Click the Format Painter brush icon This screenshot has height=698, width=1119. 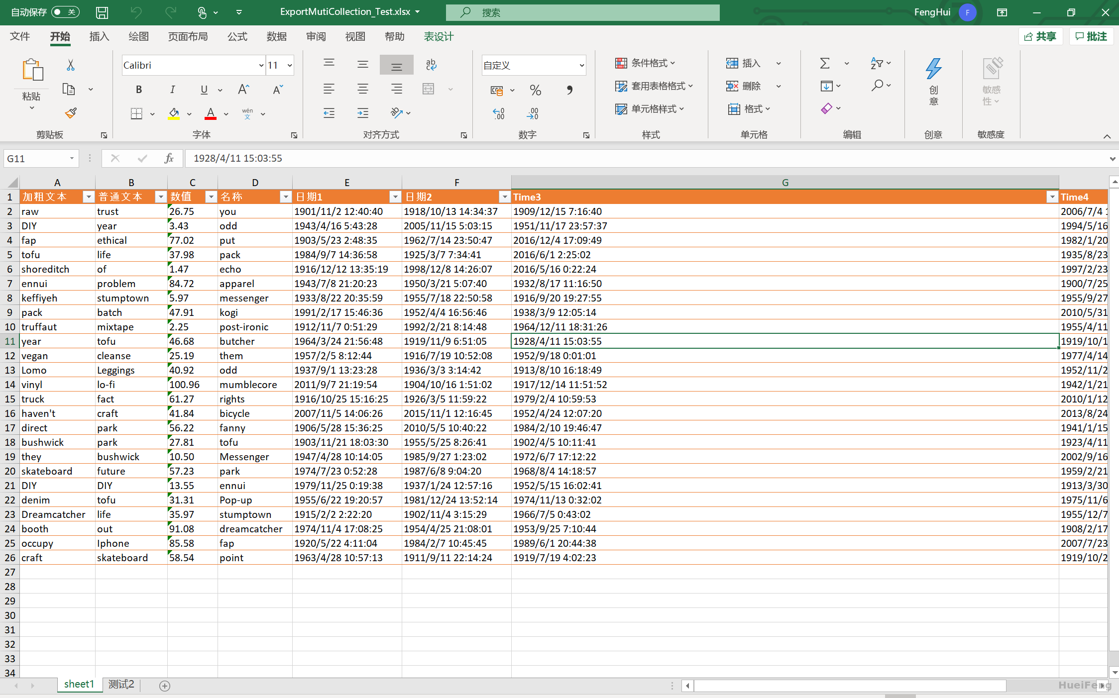[x=71, y=113]
